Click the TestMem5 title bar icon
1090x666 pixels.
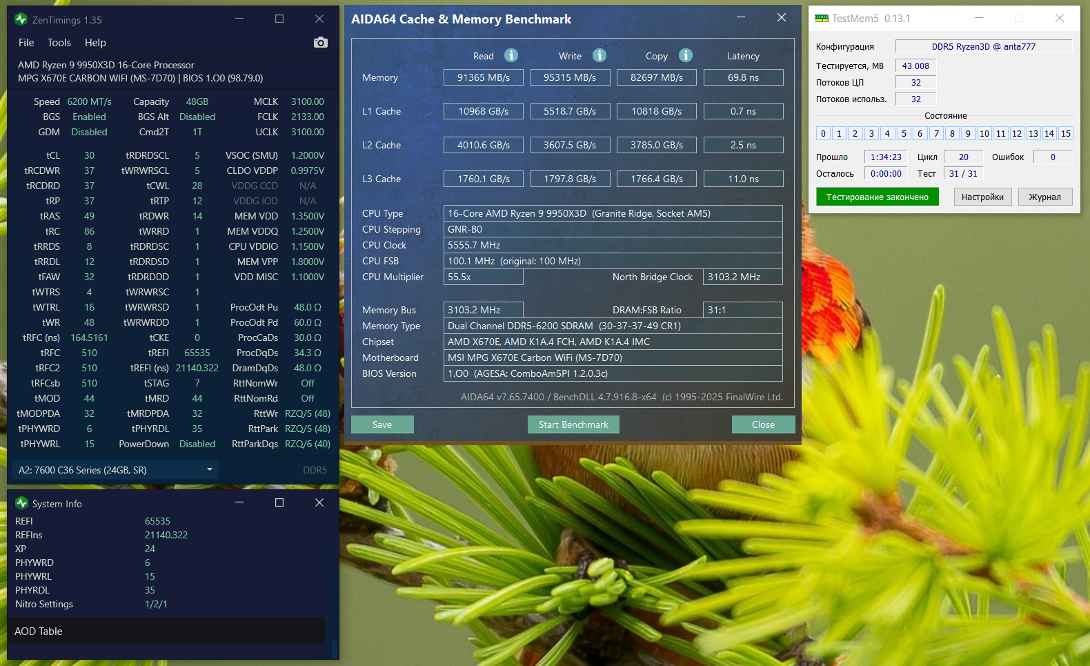tap(822, 19)
